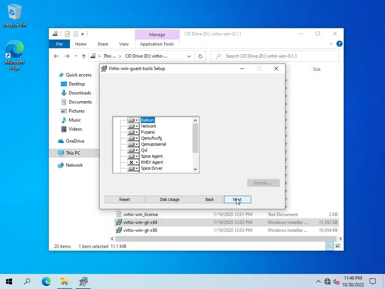Select the Network feature in setup tree

point(149,126)
